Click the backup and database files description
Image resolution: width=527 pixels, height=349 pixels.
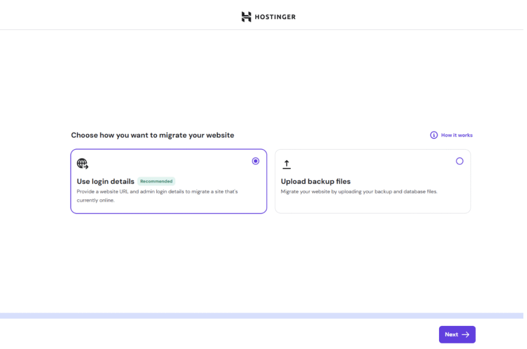tap(359, 192)
